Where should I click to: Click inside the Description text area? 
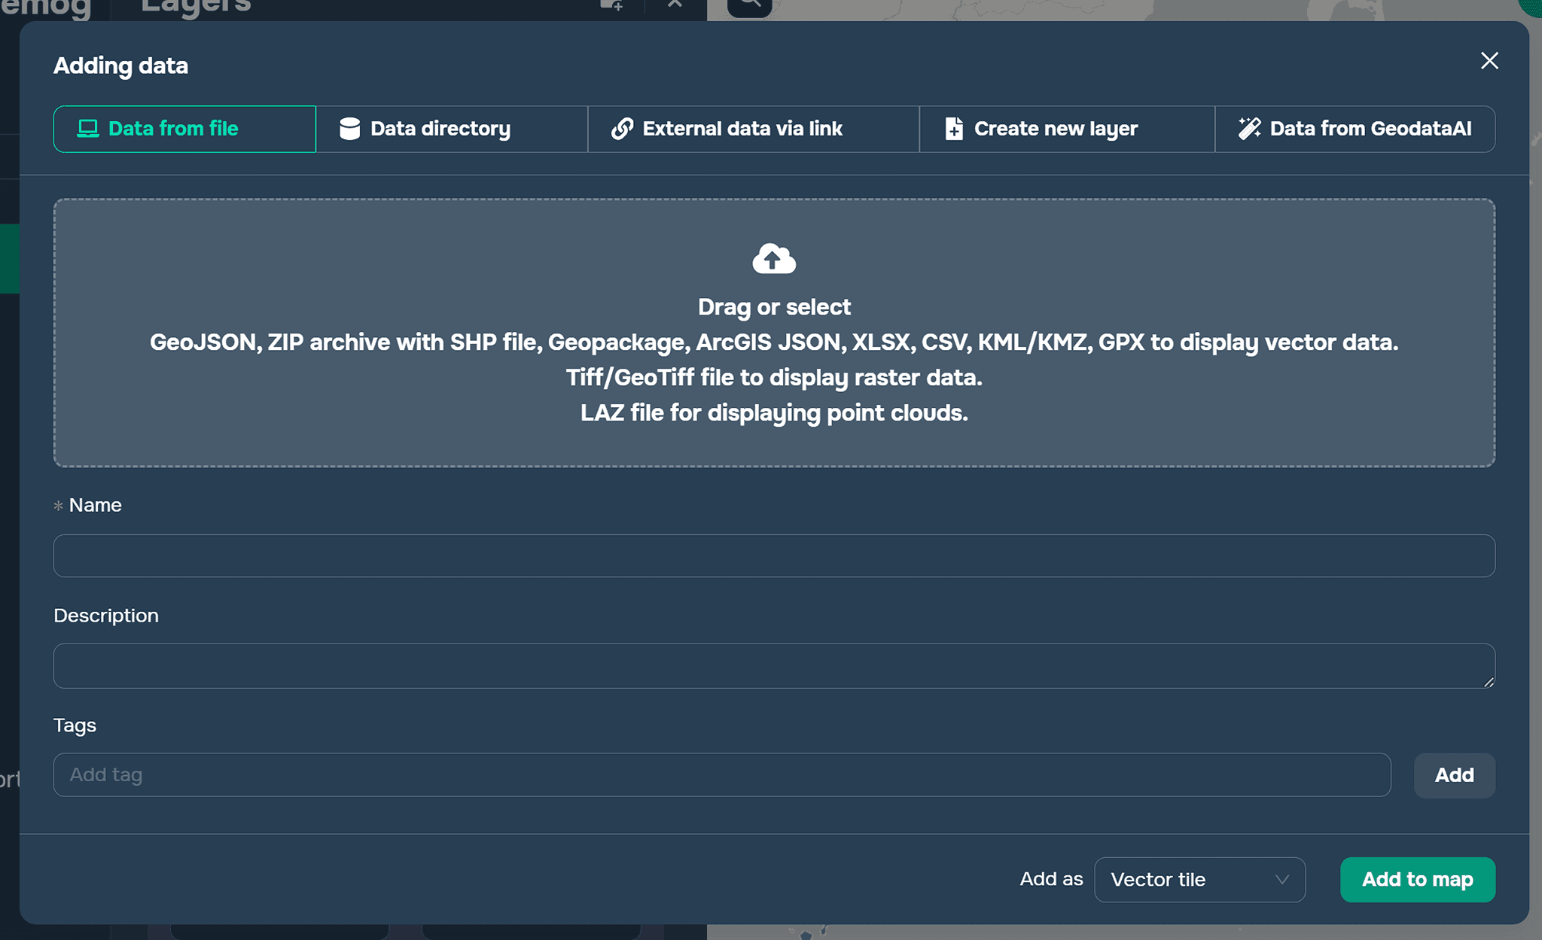click(774, 665)
